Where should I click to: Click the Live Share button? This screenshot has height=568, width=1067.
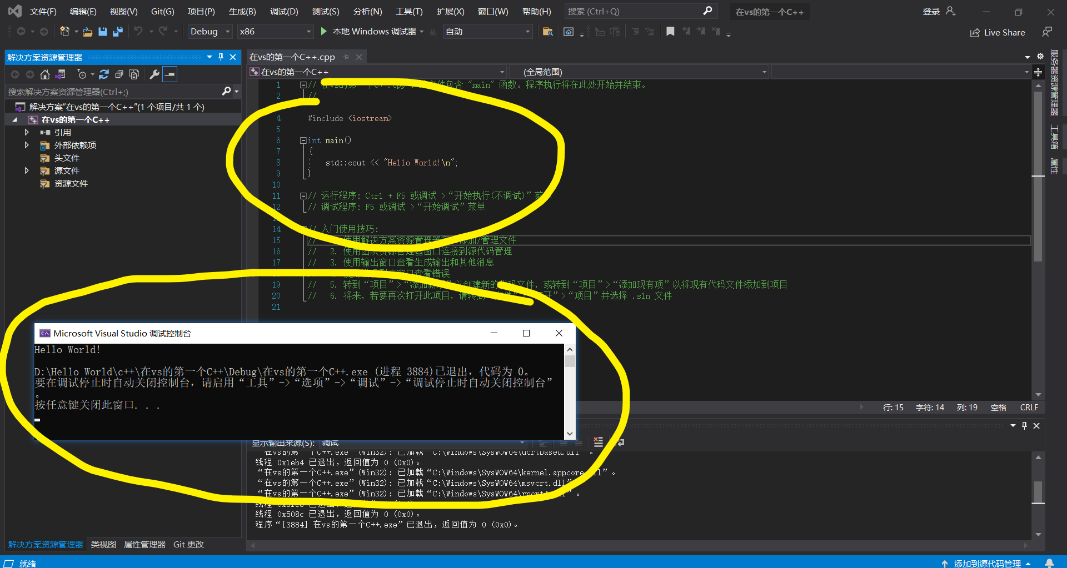point(998,33)
